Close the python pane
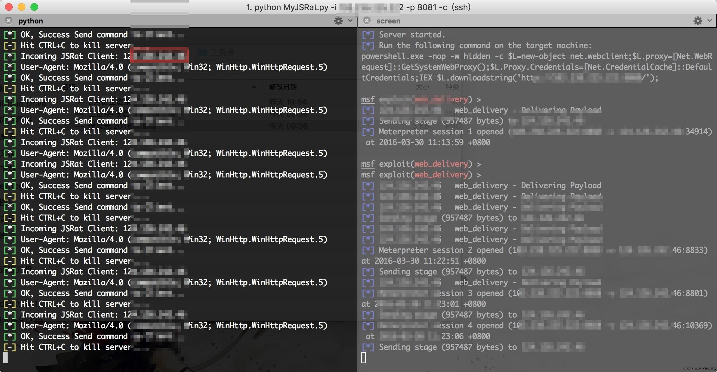Screen dimensions: 717x372 pos(9,21)
